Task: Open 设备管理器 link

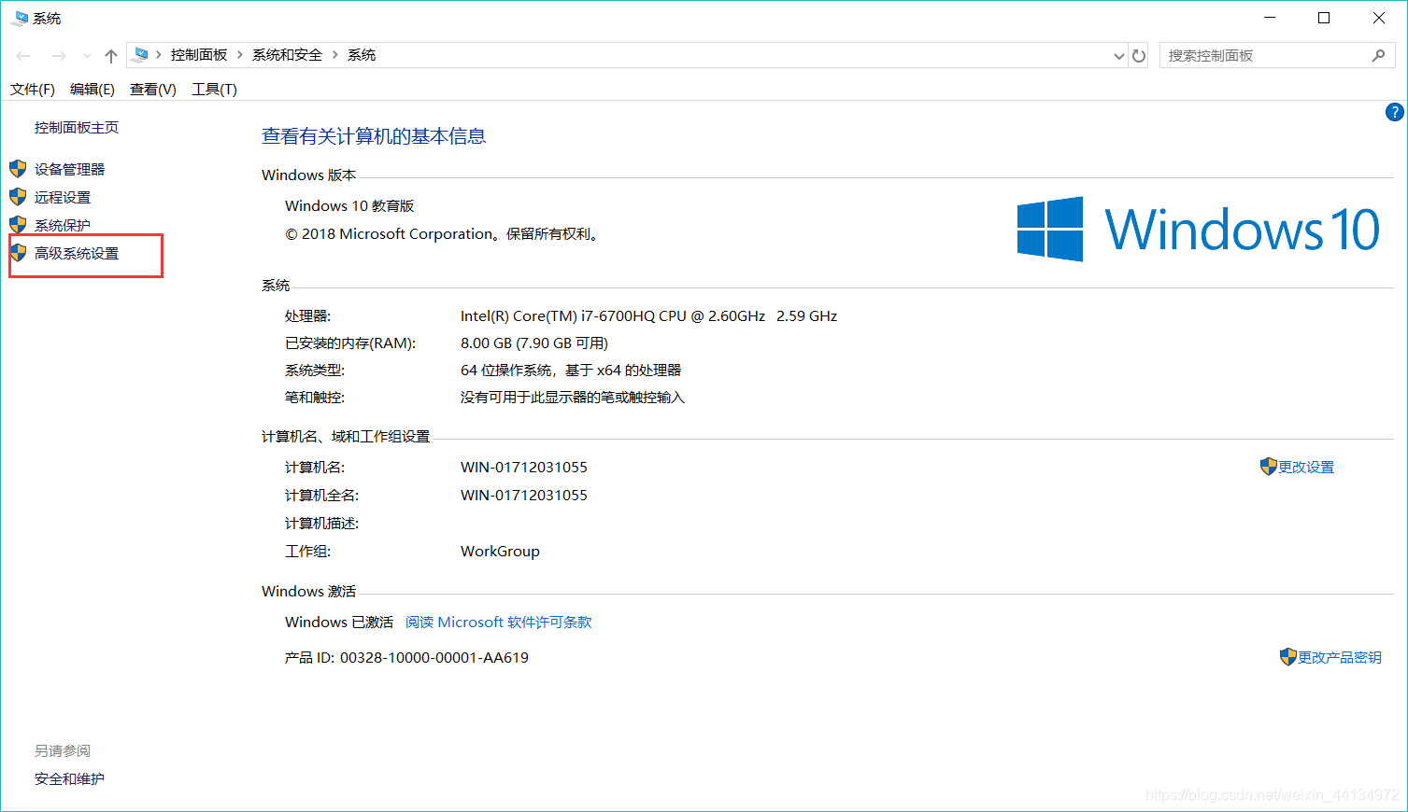Action: (x=70, y=170)
